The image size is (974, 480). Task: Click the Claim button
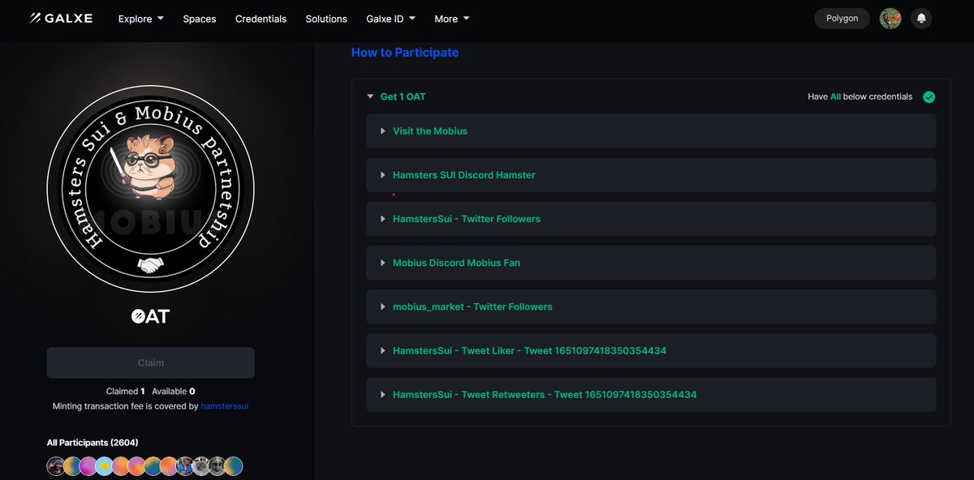(x=150, y=362)
